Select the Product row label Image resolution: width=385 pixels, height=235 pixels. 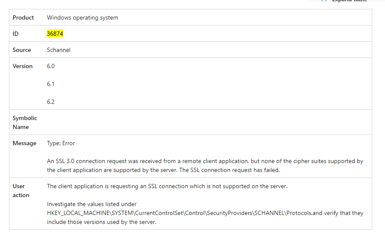point(23,17)
